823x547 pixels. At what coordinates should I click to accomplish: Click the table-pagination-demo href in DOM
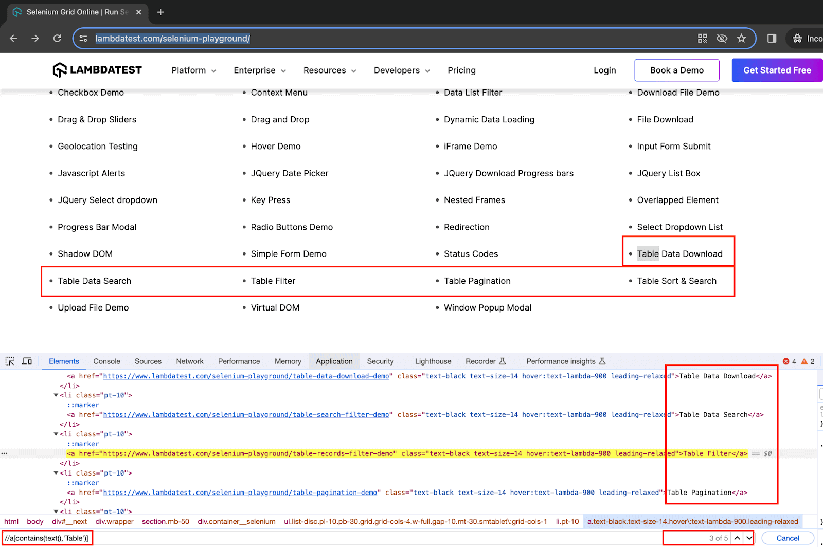click(x=240, y=493)
